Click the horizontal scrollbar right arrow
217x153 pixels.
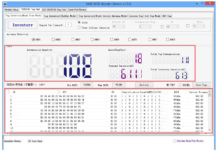[x=206, y=133]
